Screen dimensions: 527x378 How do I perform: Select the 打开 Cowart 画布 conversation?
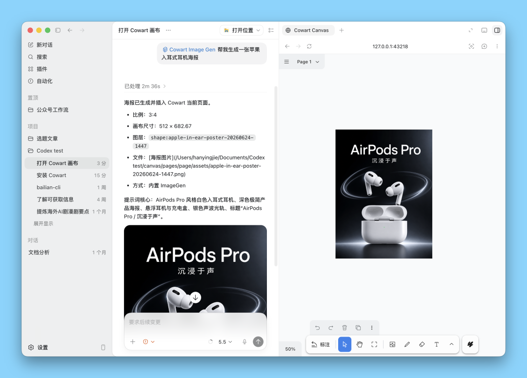(x=67, y=163)
